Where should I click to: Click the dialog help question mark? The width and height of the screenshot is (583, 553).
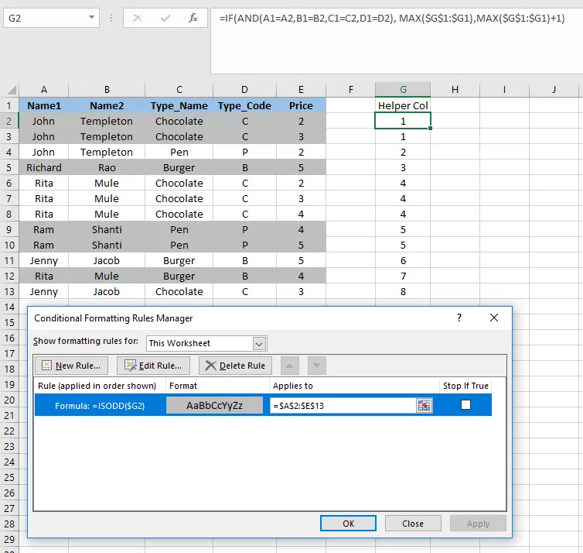tap(459, 318)
